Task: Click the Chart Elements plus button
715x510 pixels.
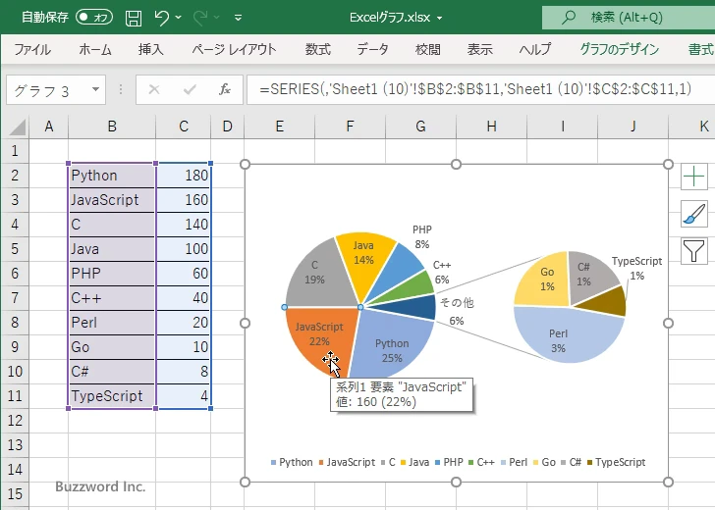Action: (694, 177)
